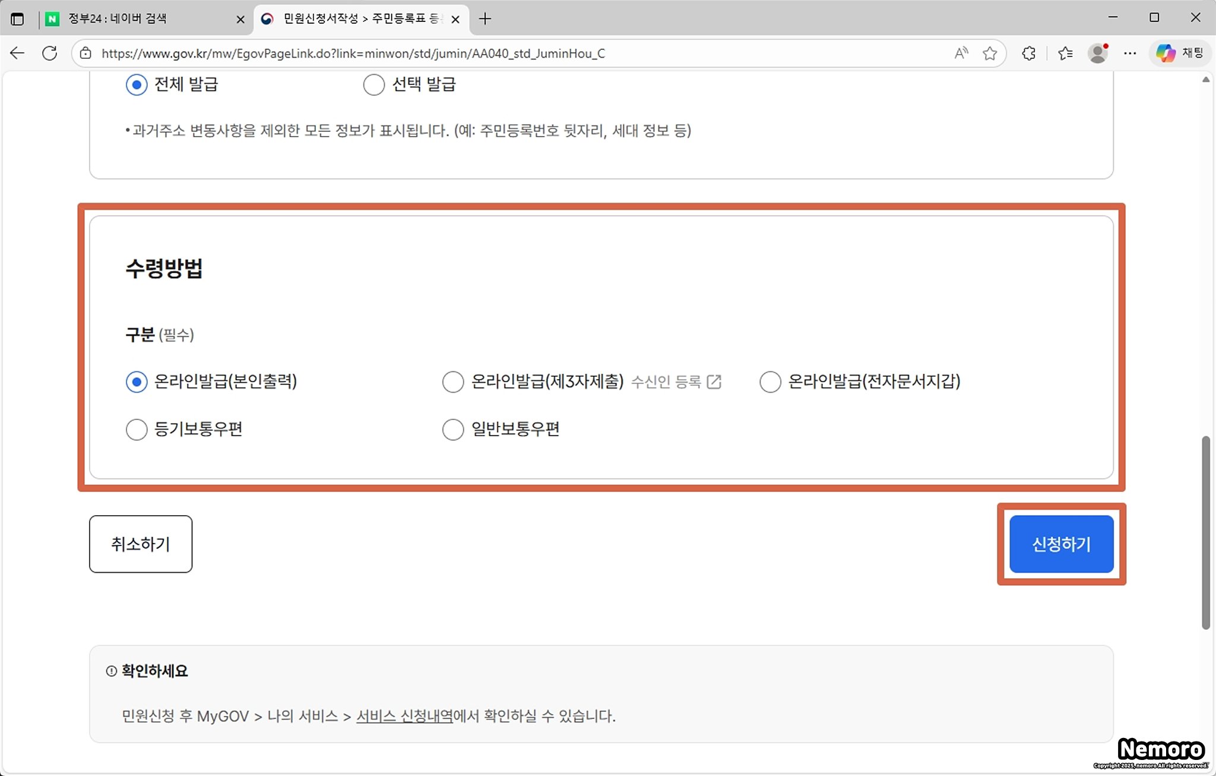Open the tab actions menu icon

coord(17,19)
